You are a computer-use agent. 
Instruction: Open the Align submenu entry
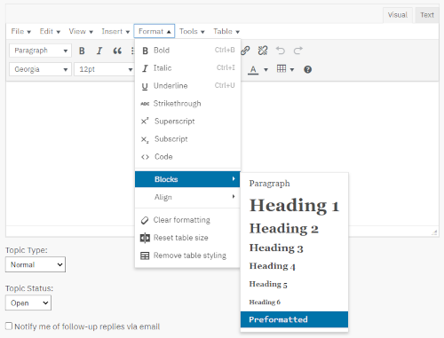(x=187, y=197)
